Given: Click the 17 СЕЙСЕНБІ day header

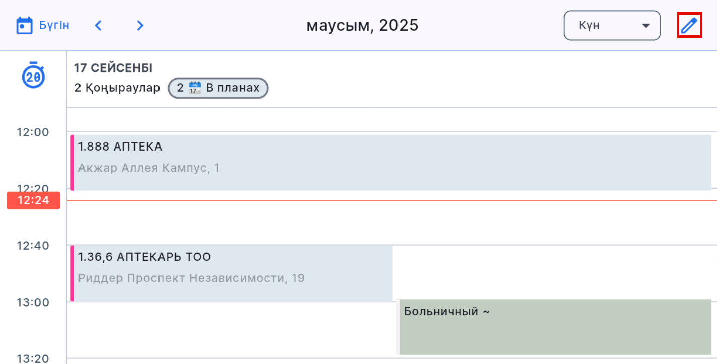Looking at the screenshot, I should coord(113,68).
